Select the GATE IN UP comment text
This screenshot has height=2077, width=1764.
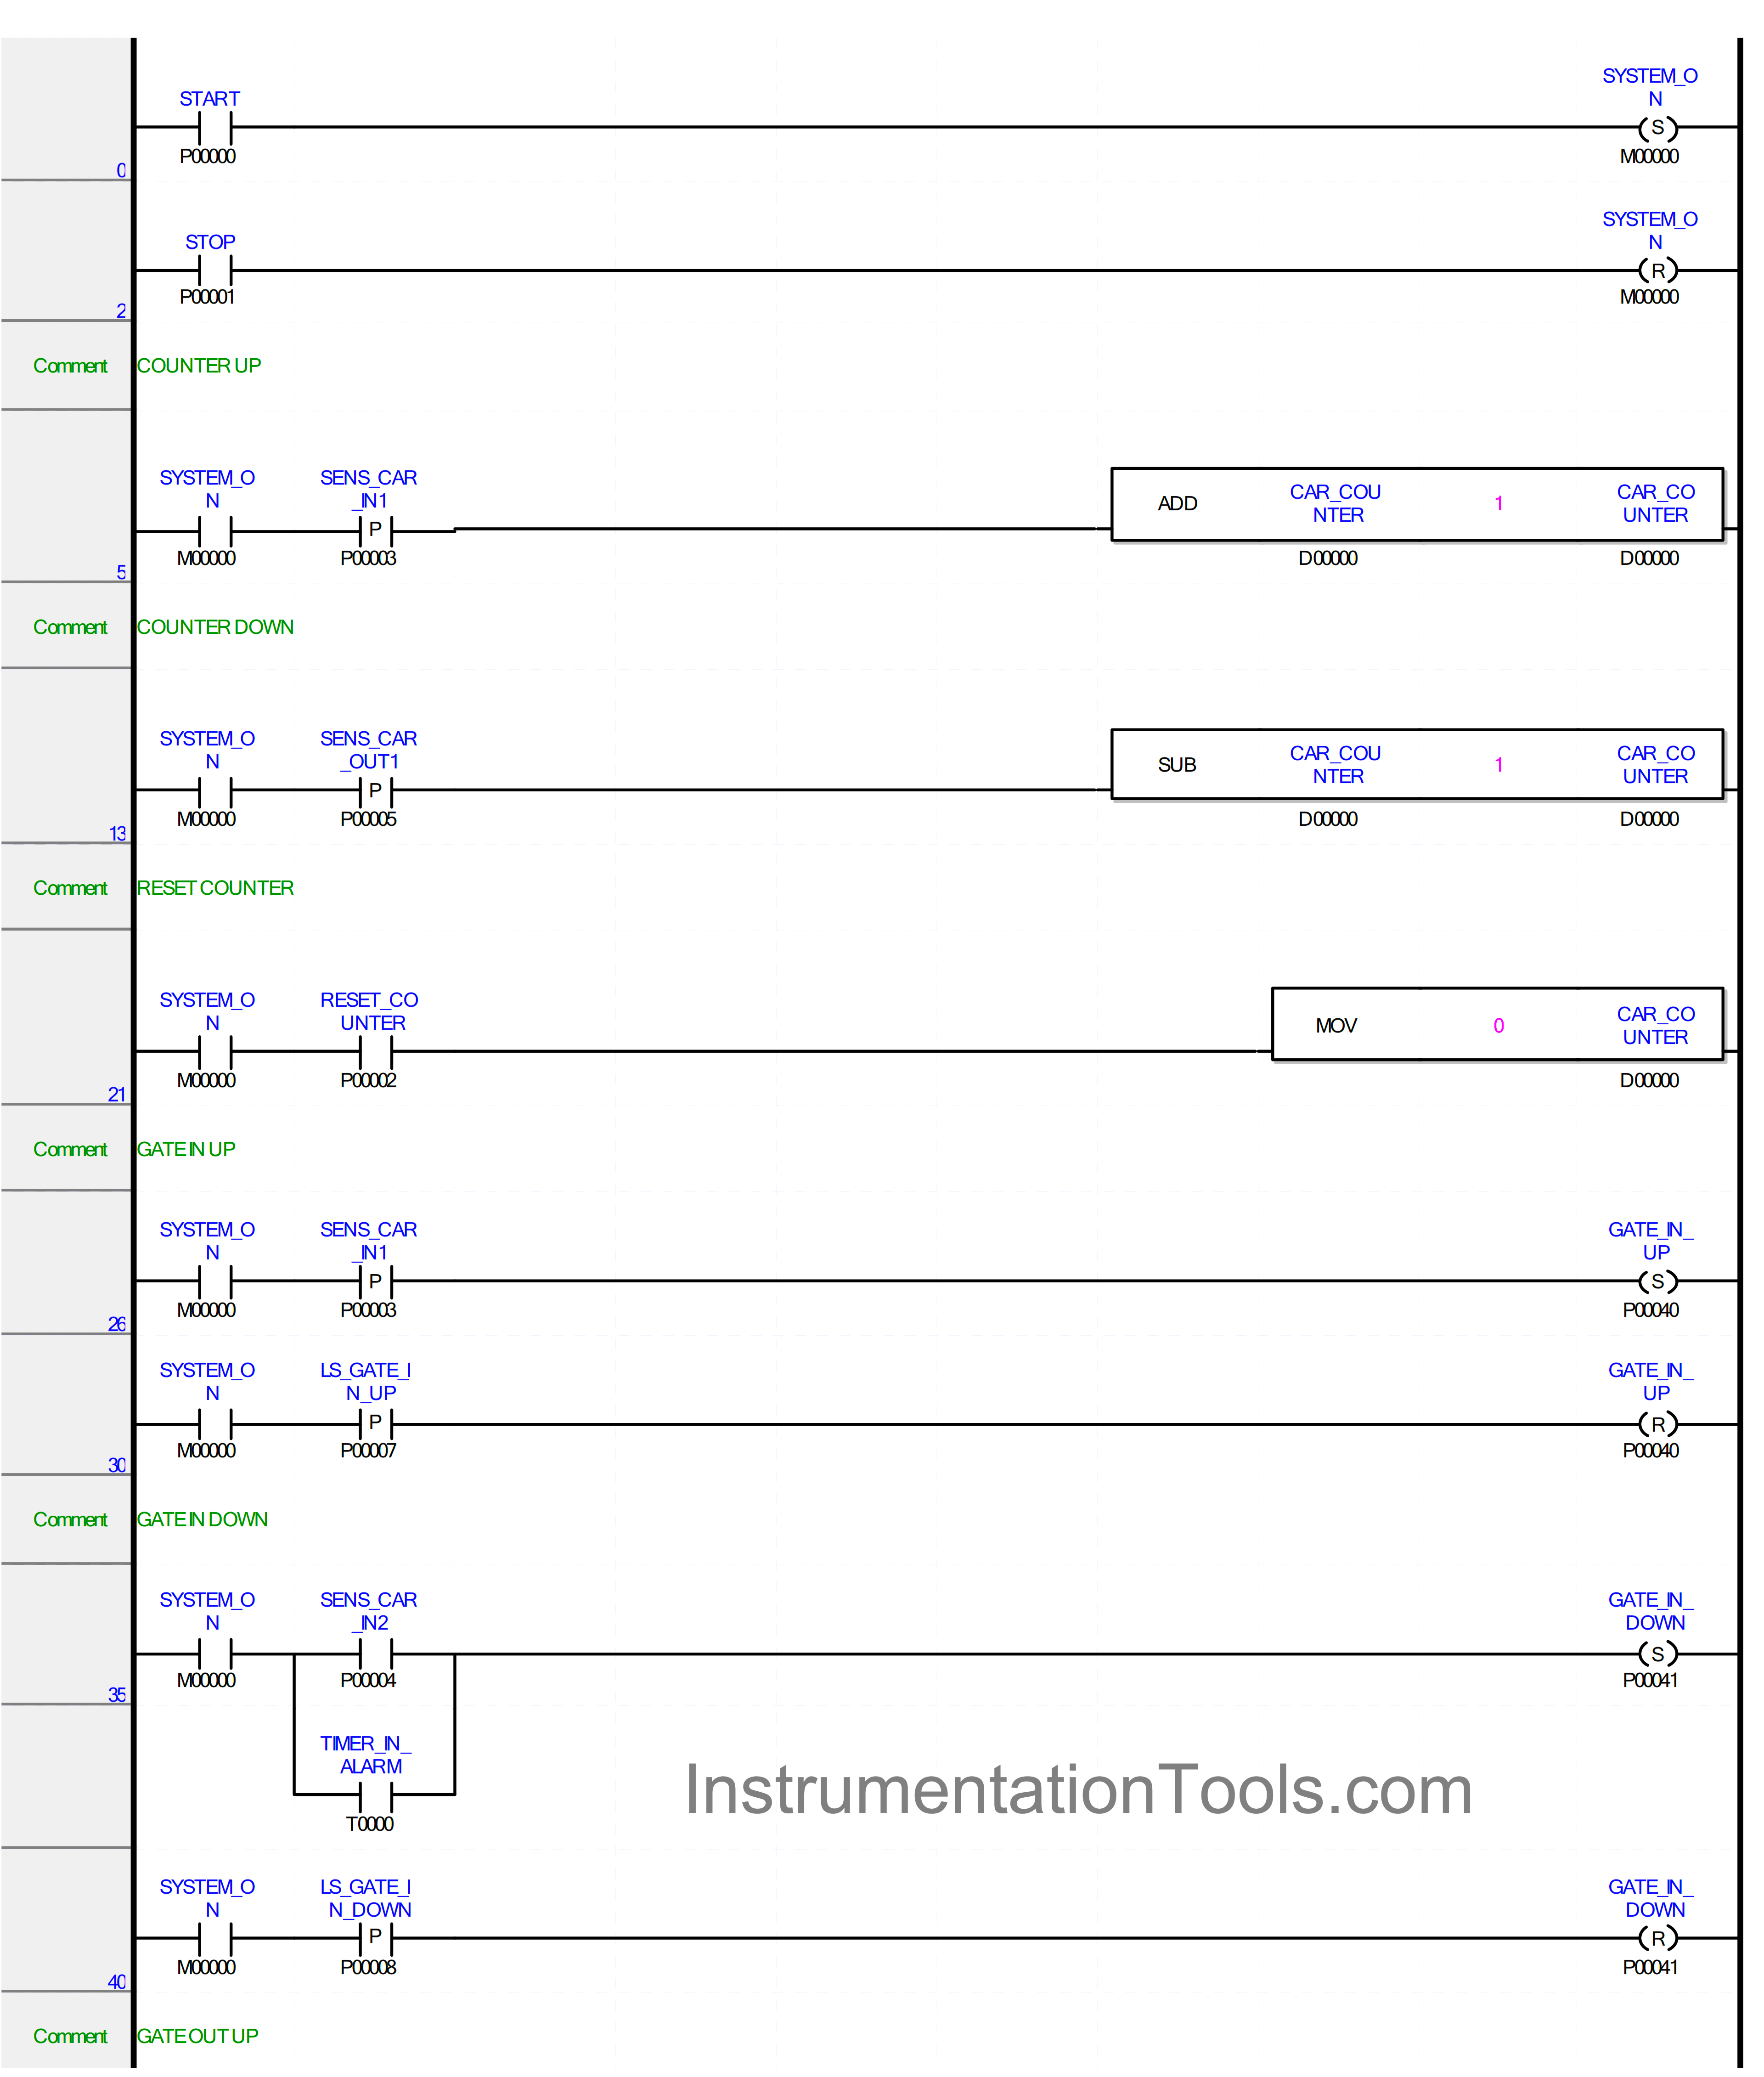(186, 1149)
